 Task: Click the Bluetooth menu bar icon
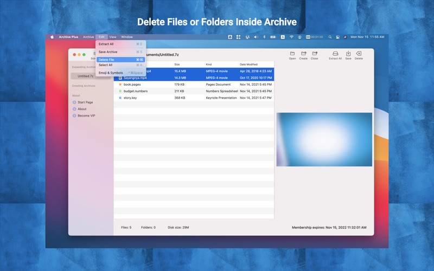[x=264, y=37]
